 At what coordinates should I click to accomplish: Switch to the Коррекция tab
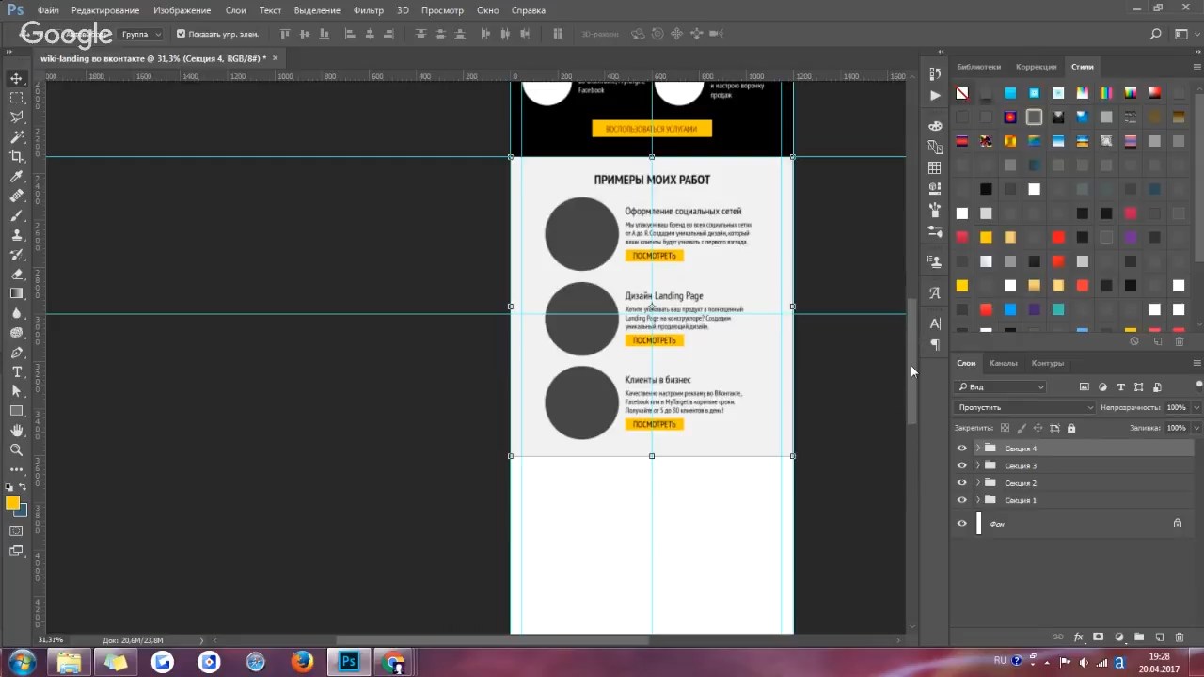(x=1036, y=67)
